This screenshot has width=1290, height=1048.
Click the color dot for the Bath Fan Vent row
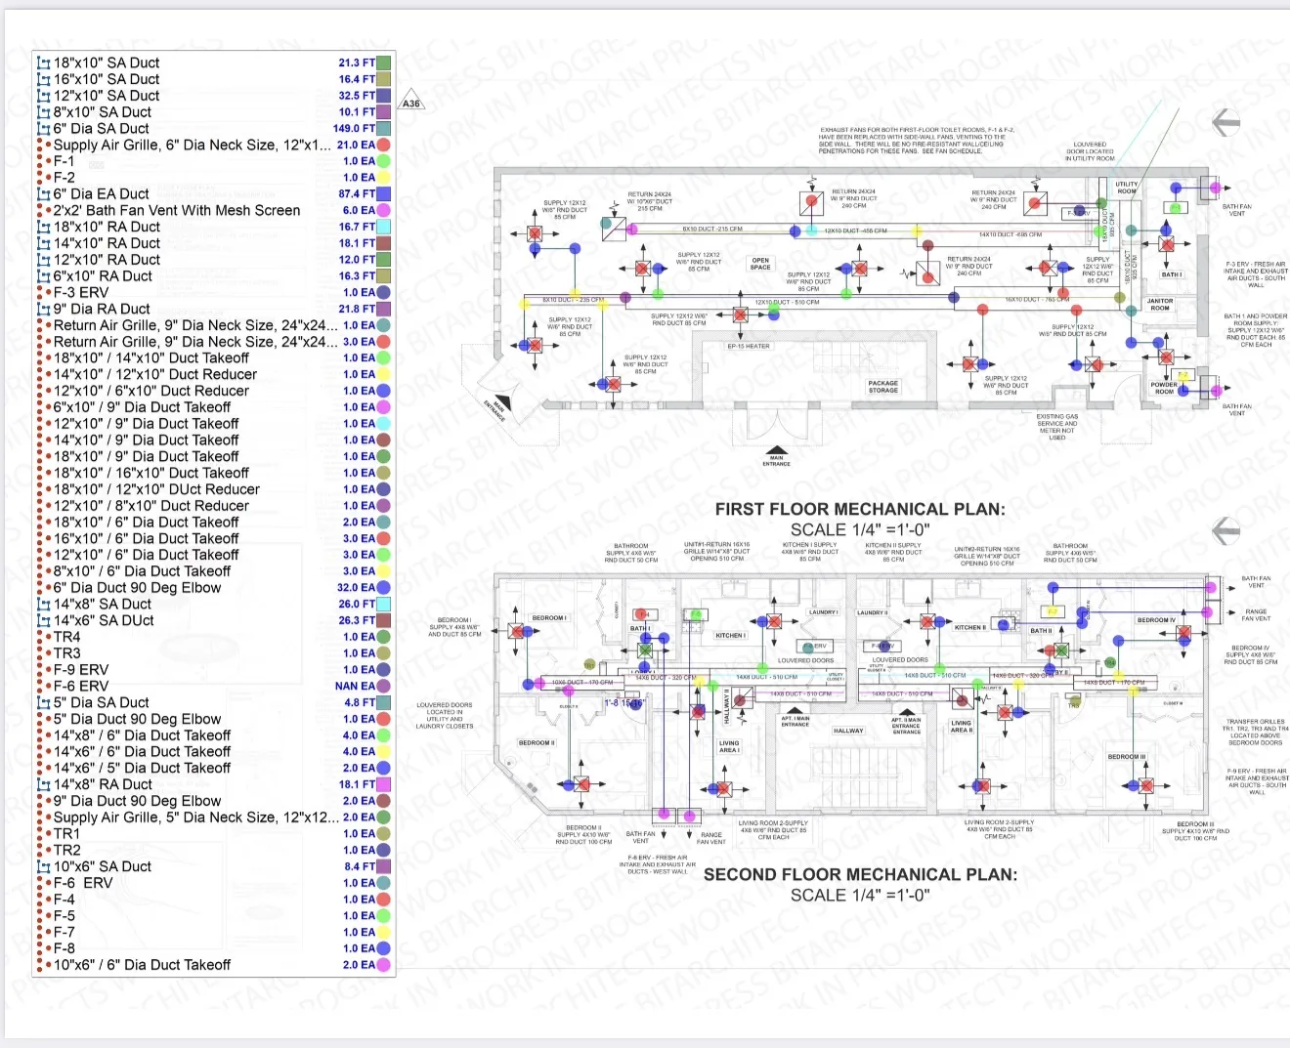384,210
